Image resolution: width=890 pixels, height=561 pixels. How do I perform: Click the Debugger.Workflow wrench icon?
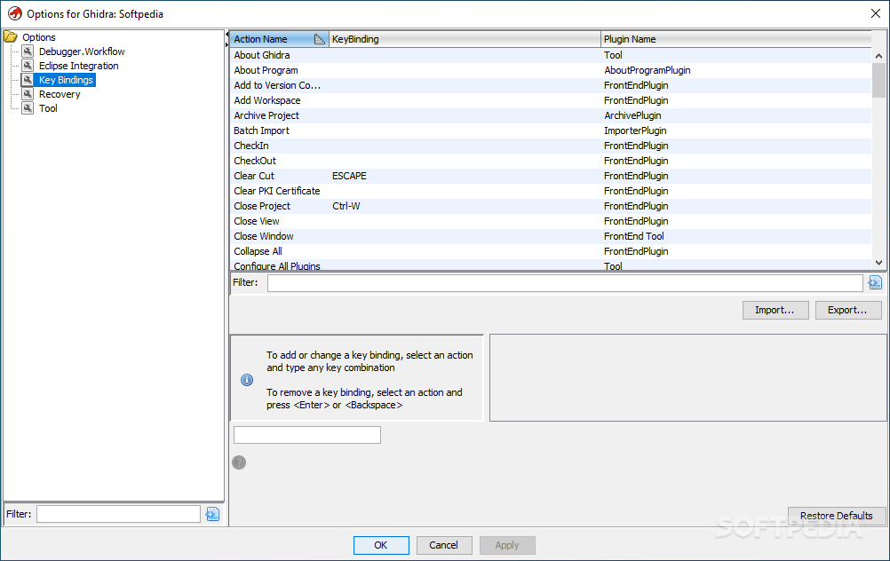pyautogui.click(x=28, y=51)
